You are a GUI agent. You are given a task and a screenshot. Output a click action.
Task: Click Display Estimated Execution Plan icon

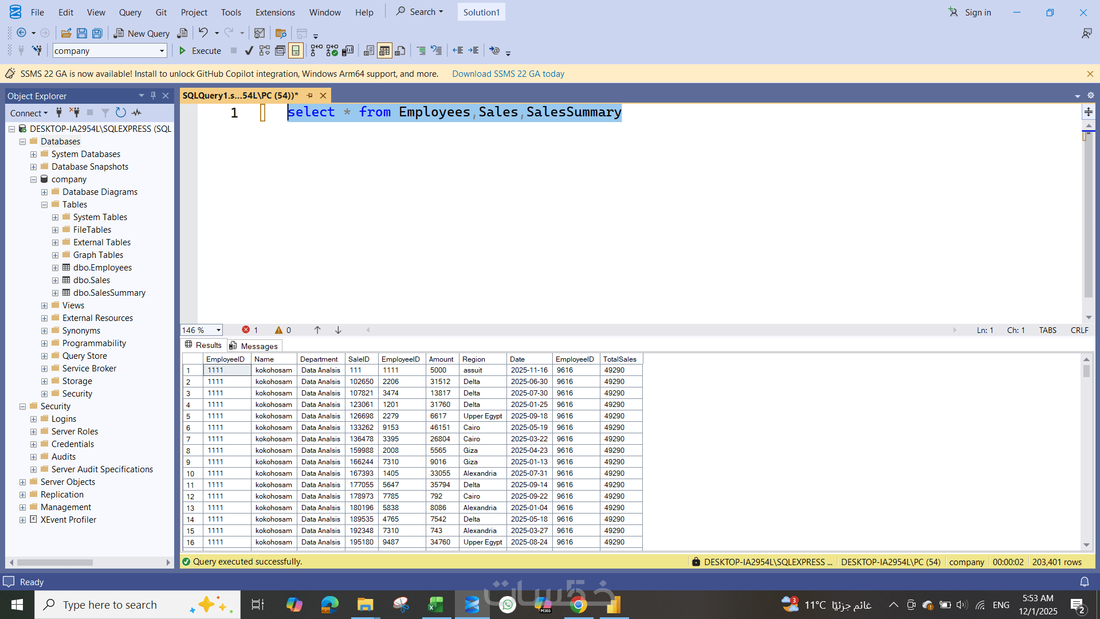coord(264,51)
